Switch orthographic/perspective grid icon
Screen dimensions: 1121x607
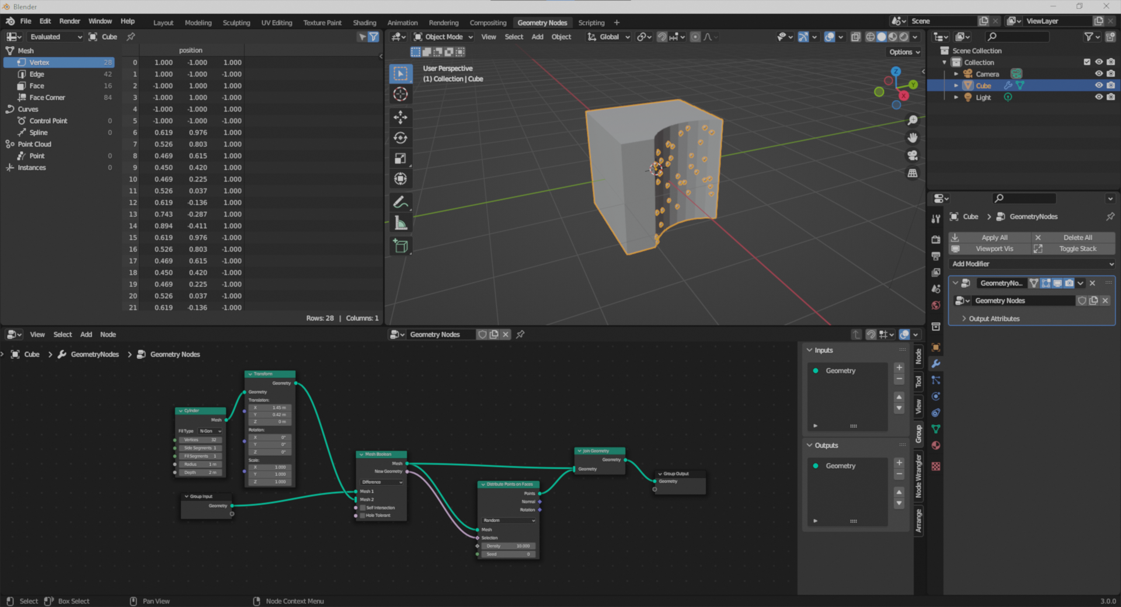[x=912, y=173]
